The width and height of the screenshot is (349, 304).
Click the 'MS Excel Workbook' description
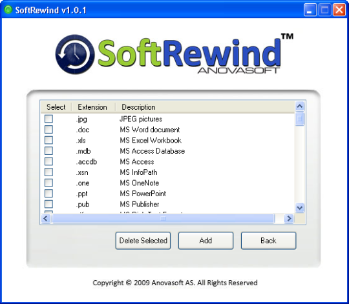[x=151, y=141]
